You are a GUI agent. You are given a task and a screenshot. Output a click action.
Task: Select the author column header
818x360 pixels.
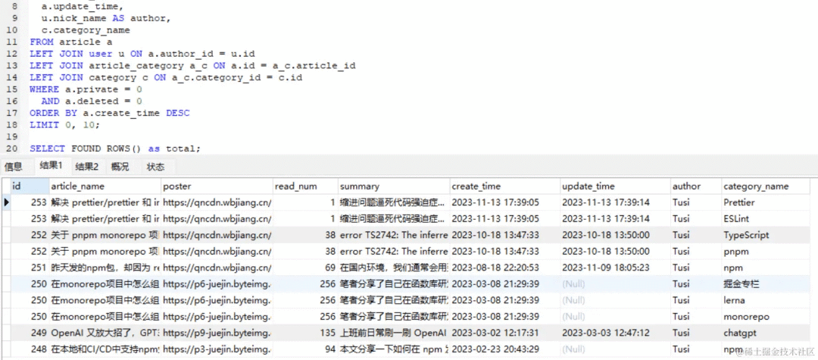696,186
